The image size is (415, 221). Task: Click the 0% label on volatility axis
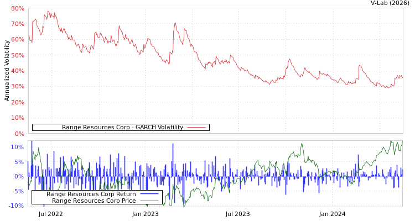(19, 134)
